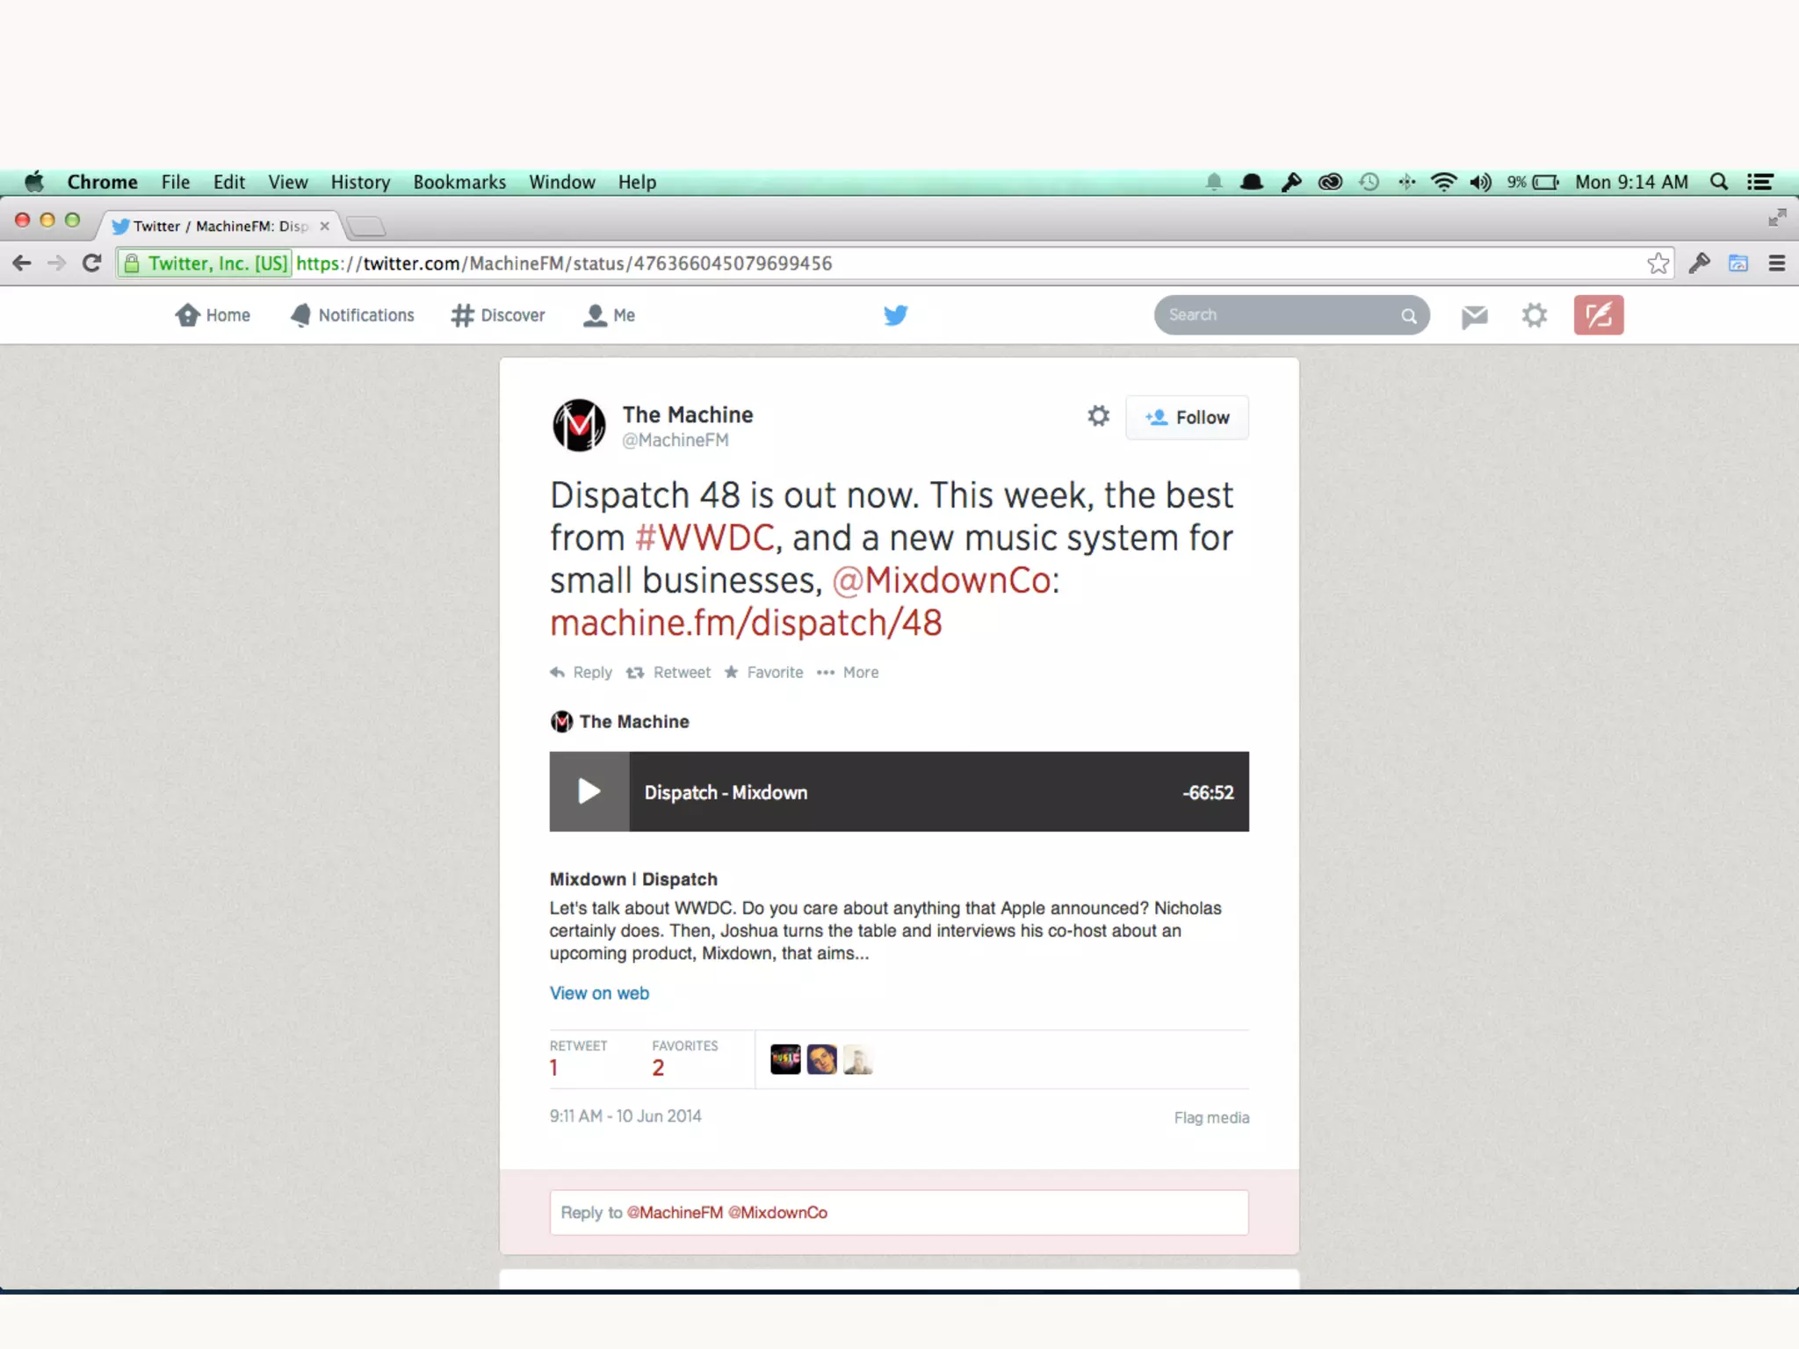Screen dimensions: 1799x1349
Task: Bookmark page with star icon
Action: pyautogui.click(x=1658, y=263)
